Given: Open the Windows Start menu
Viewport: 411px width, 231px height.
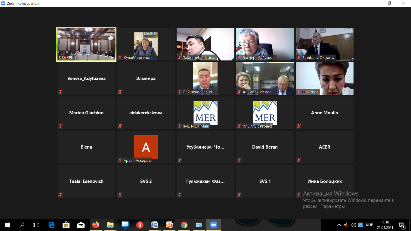Looking at the screenshot, I should 7,225.
